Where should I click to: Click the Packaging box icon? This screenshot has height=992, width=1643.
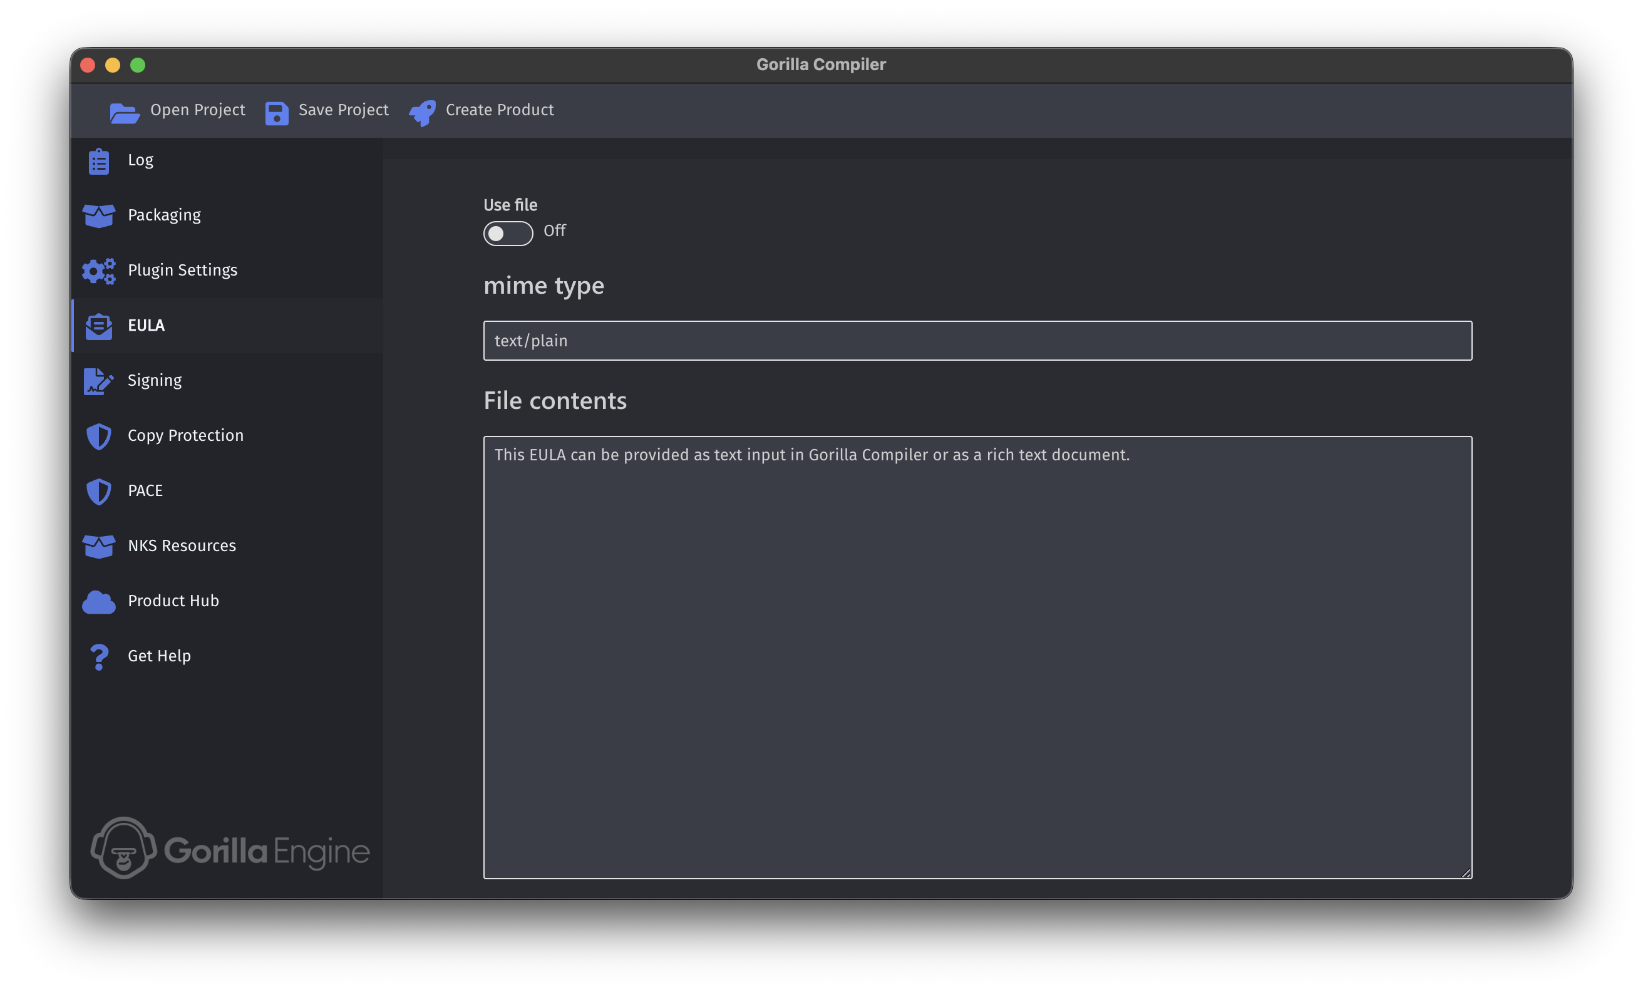click(99, 215)
